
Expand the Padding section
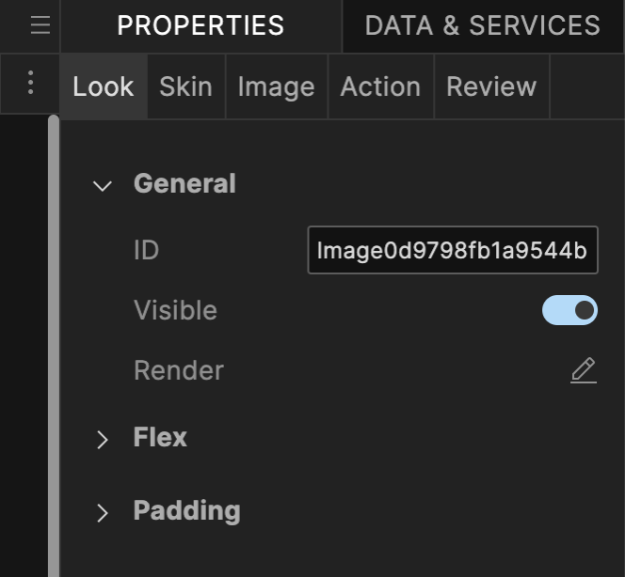pos(103,512)
